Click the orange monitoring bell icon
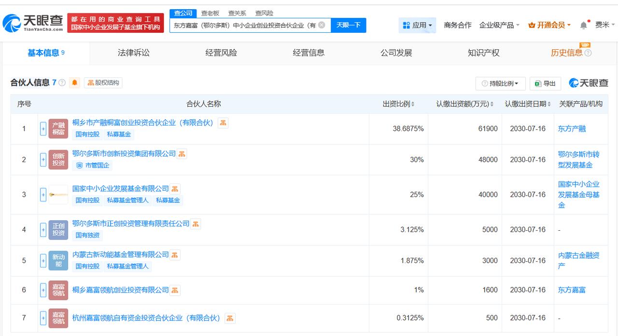 coord(75,83)
